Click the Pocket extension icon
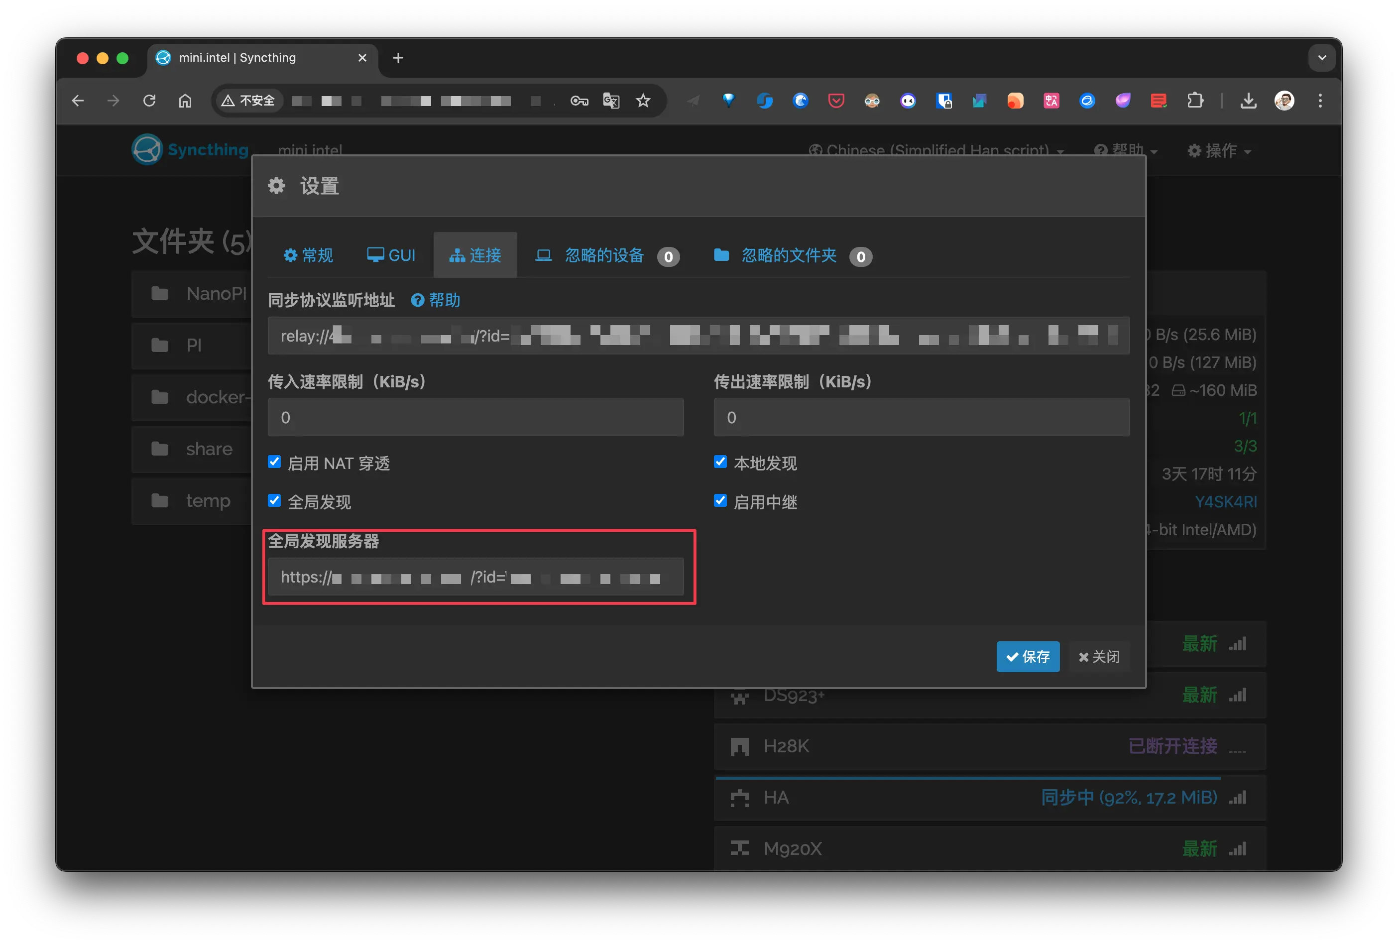1398x945 pixels. 836,101
